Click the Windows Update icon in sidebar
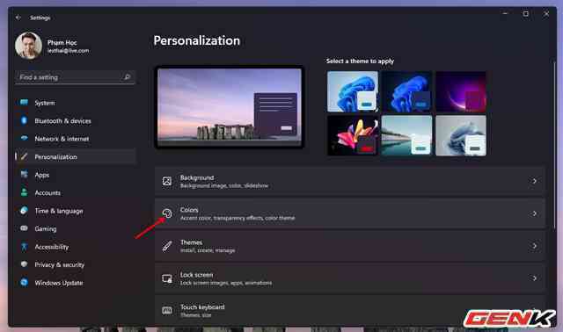The width and height of the screenshot is (563, 332). (24, 283)
